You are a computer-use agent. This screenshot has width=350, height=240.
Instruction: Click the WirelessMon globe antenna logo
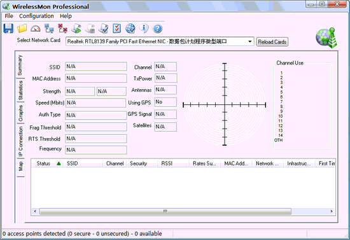326,38
